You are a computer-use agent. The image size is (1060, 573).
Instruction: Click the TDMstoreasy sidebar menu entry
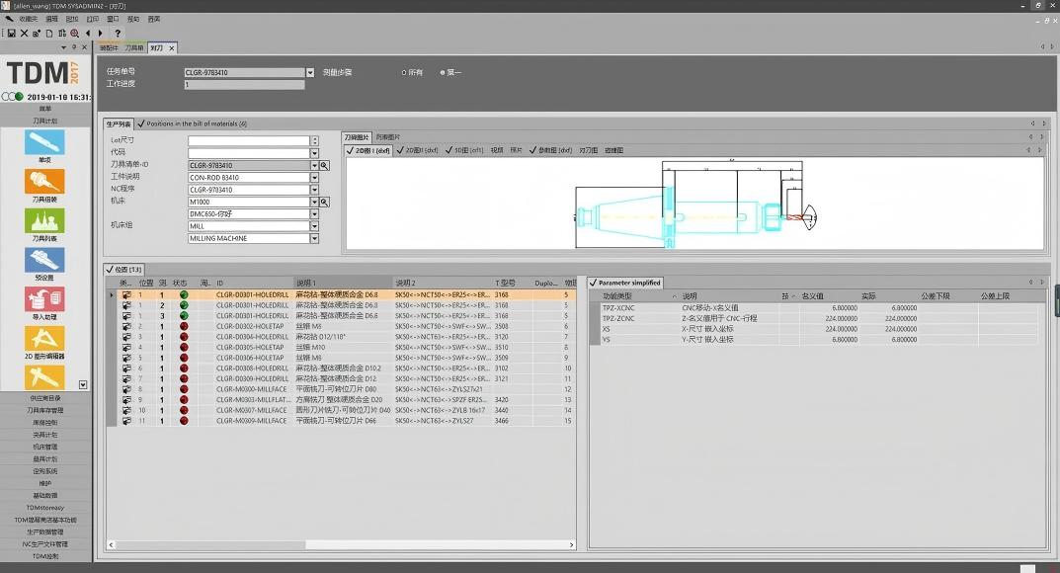click(x=45, y=508)
